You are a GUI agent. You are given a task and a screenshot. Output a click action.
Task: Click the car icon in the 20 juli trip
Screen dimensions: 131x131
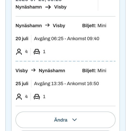click(37, 52)
